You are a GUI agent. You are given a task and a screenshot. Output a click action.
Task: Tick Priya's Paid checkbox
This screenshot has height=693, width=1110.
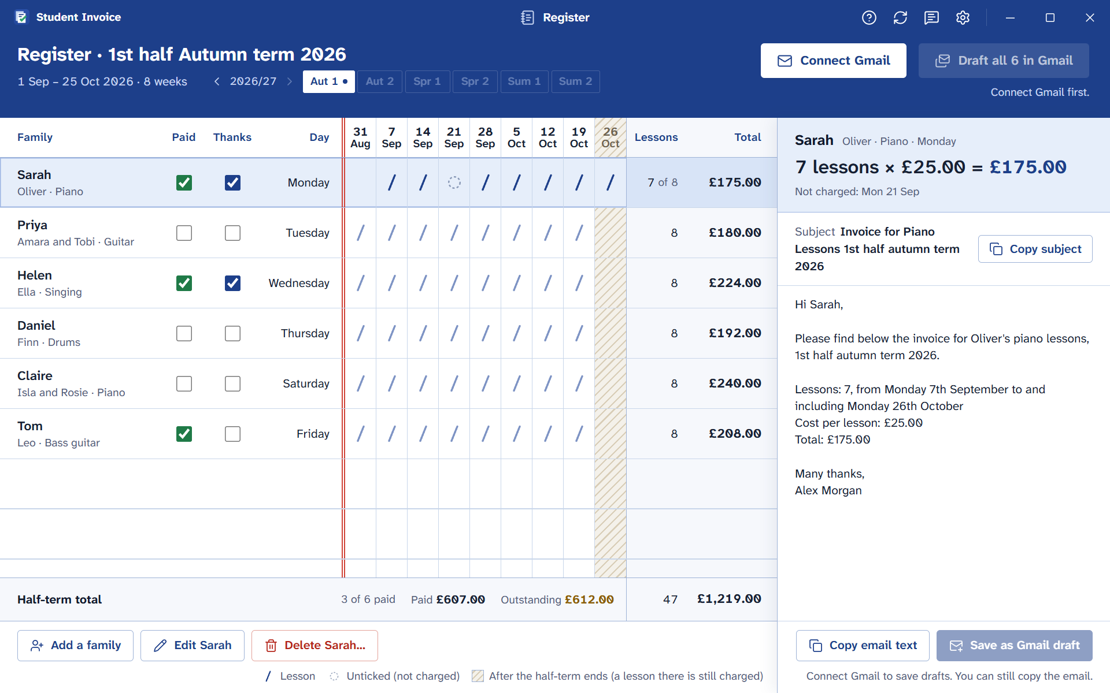(x=184, y=233)
